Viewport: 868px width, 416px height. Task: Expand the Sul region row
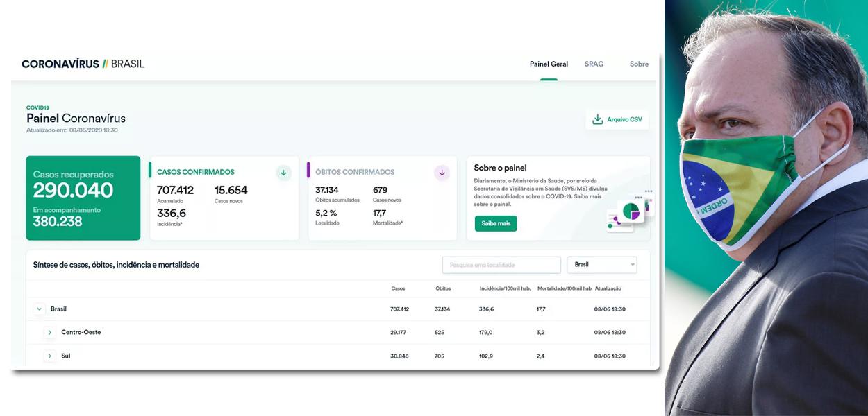click(50, 356)
